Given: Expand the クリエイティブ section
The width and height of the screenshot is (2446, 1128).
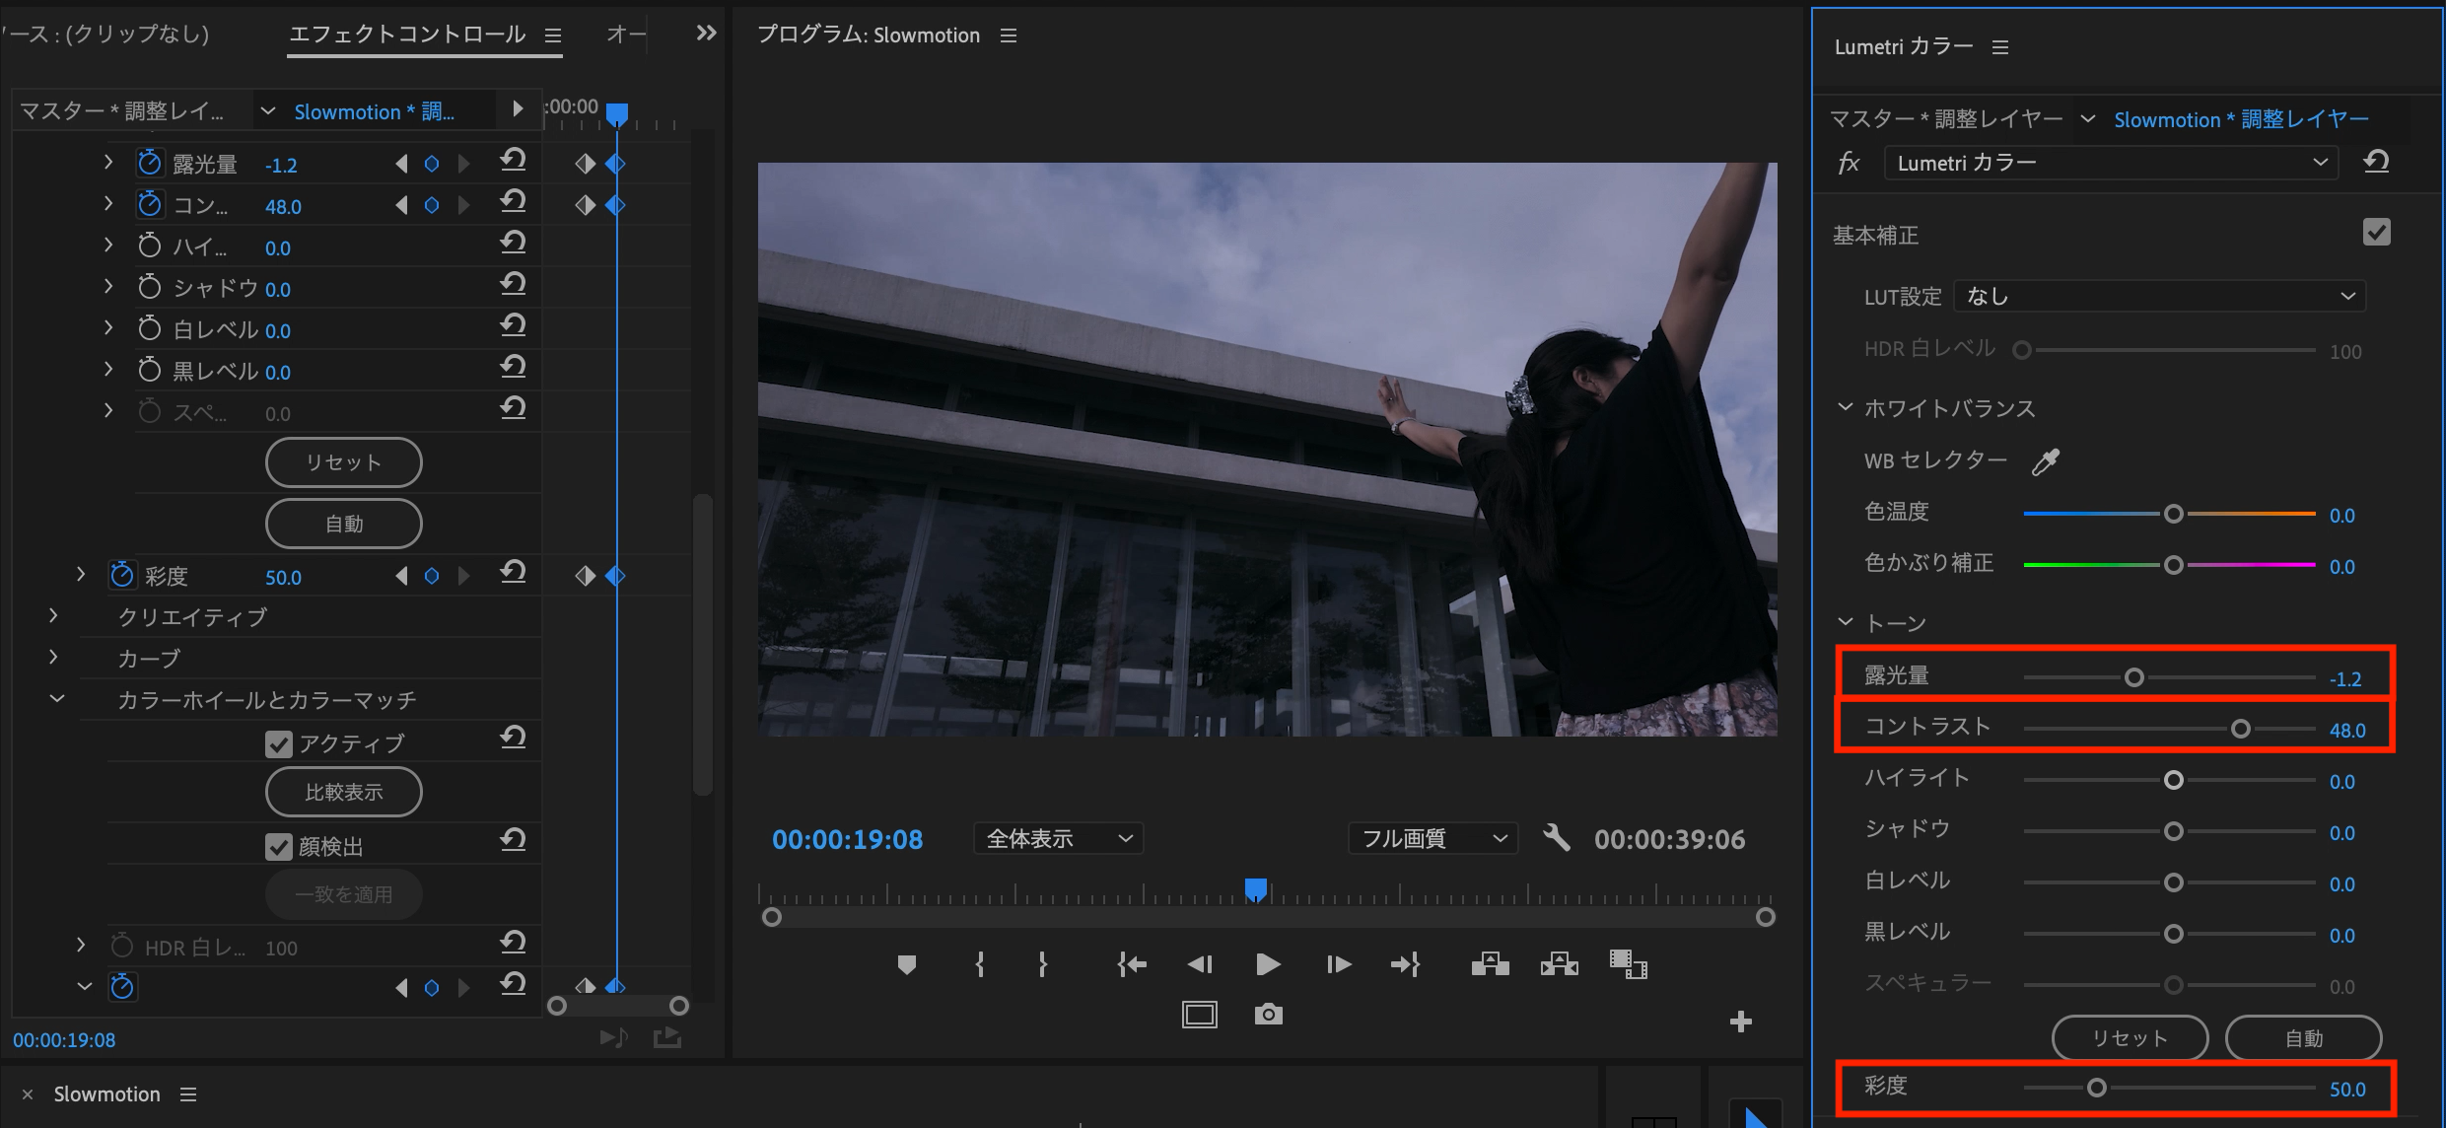Looking at the screenshot, I should (54, 616).
